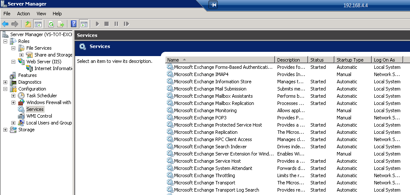The image size is (410, 195).
Task: Collapse the Roles tree node
Action: point(5,41)
